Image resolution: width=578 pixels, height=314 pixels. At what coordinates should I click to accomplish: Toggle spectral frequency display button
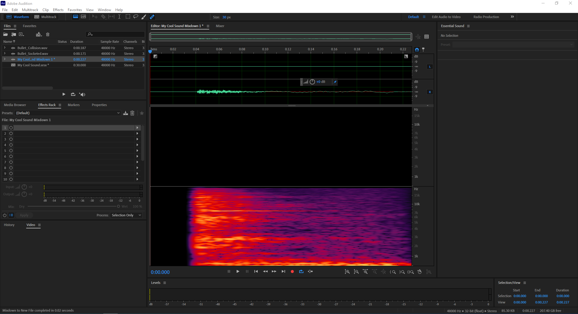point(76,17)
